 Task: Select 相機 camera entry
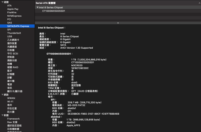point(9,64)
